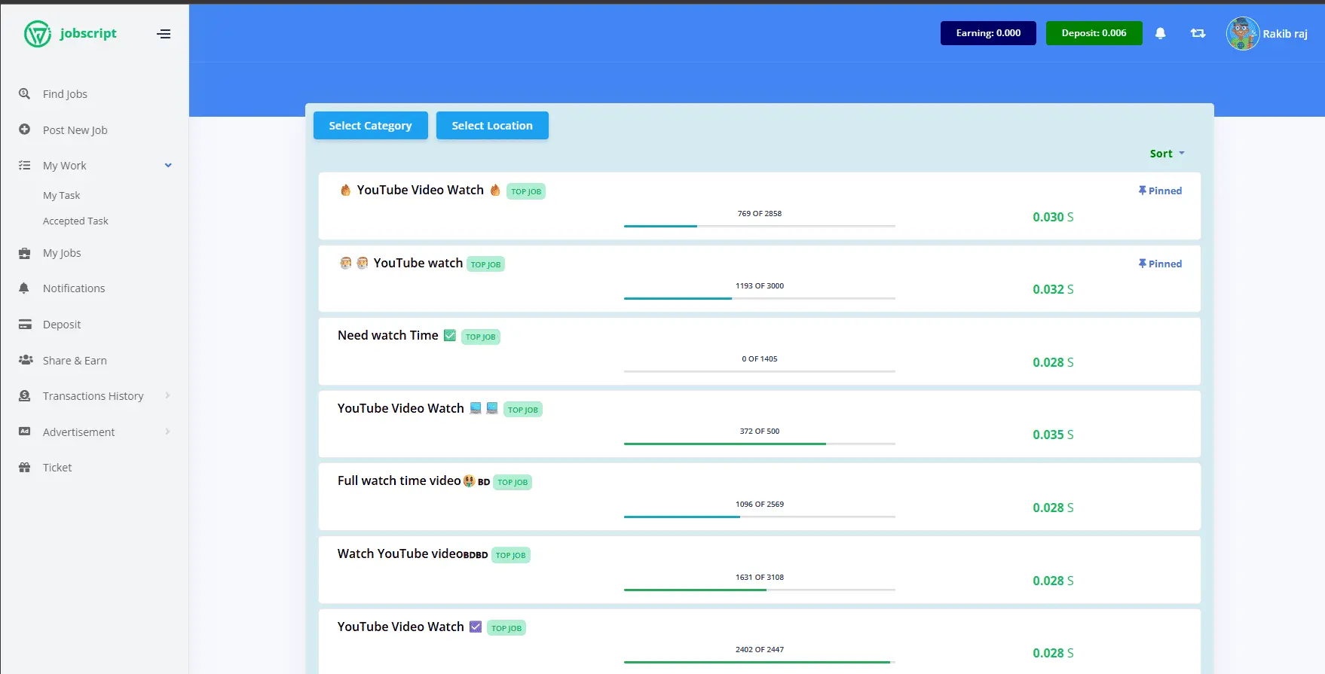The image size is (1325, 674).
Task: Open Rakib raj profile avatar
Action: (1243, 34)
